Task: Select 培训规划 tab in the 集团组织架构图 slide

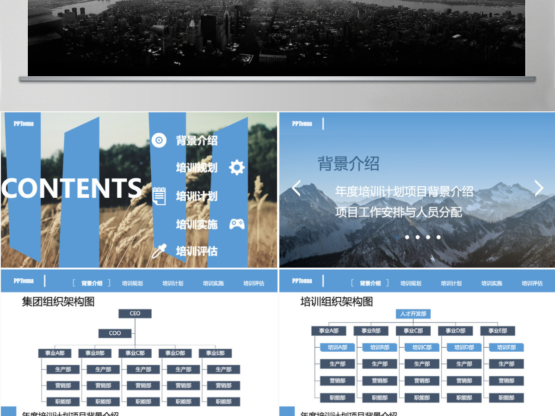Action: pos(132,283)
